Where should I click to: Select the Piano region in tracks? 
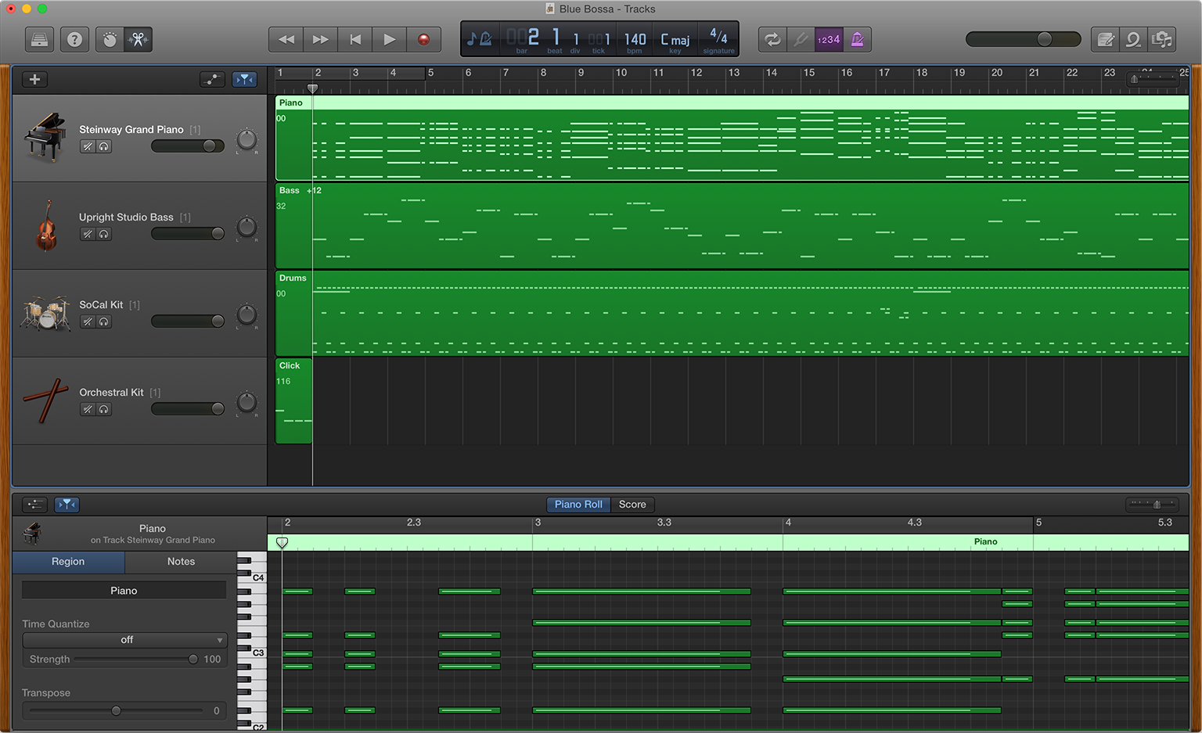pyautogui.click(x=732, y=138)
